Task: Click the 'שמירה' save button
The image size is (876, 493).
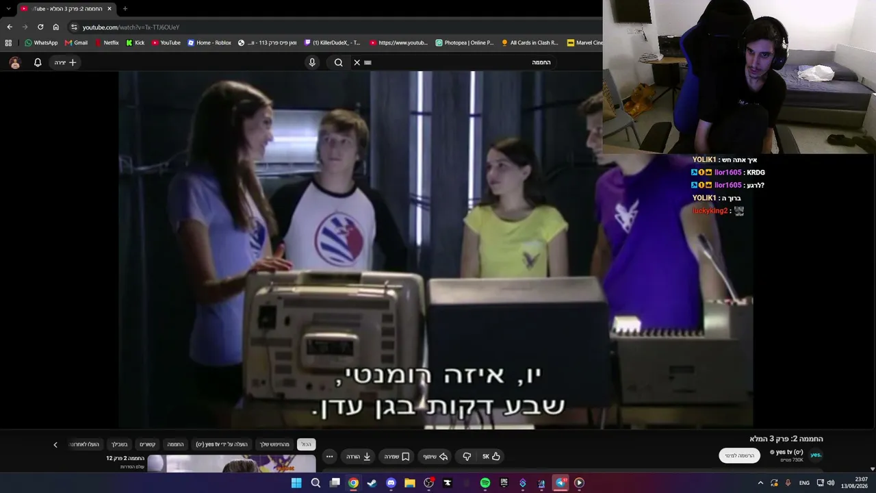Action: click(396, 457)
